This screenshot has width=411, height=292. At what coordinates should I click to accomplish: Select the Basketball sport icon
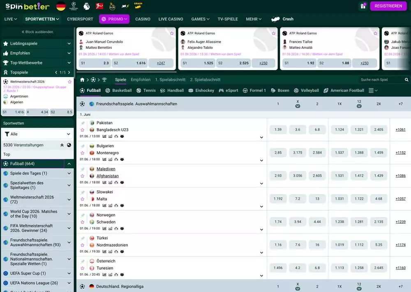click(x=108, y=91)
